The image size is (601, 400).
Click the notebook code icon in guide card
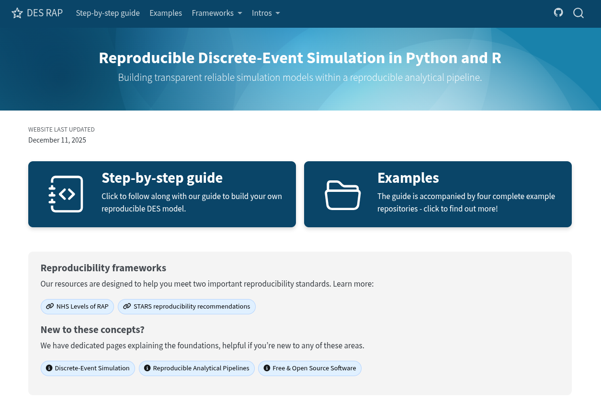[66, 194]
